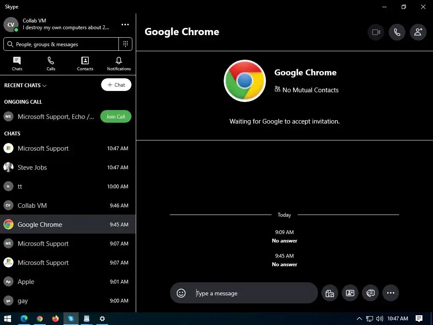Image resolution: width=433 pixels, height=325 pixels.
Task: Open more options next to message box
Action: click(390, 293)
